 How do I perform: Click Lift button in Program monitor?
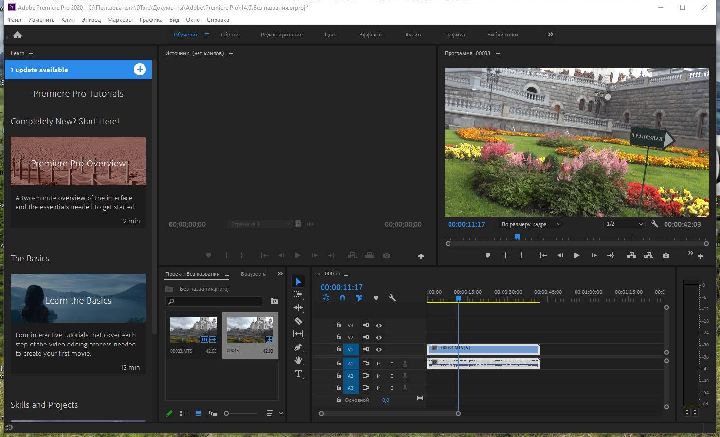[x=631, y=255]
